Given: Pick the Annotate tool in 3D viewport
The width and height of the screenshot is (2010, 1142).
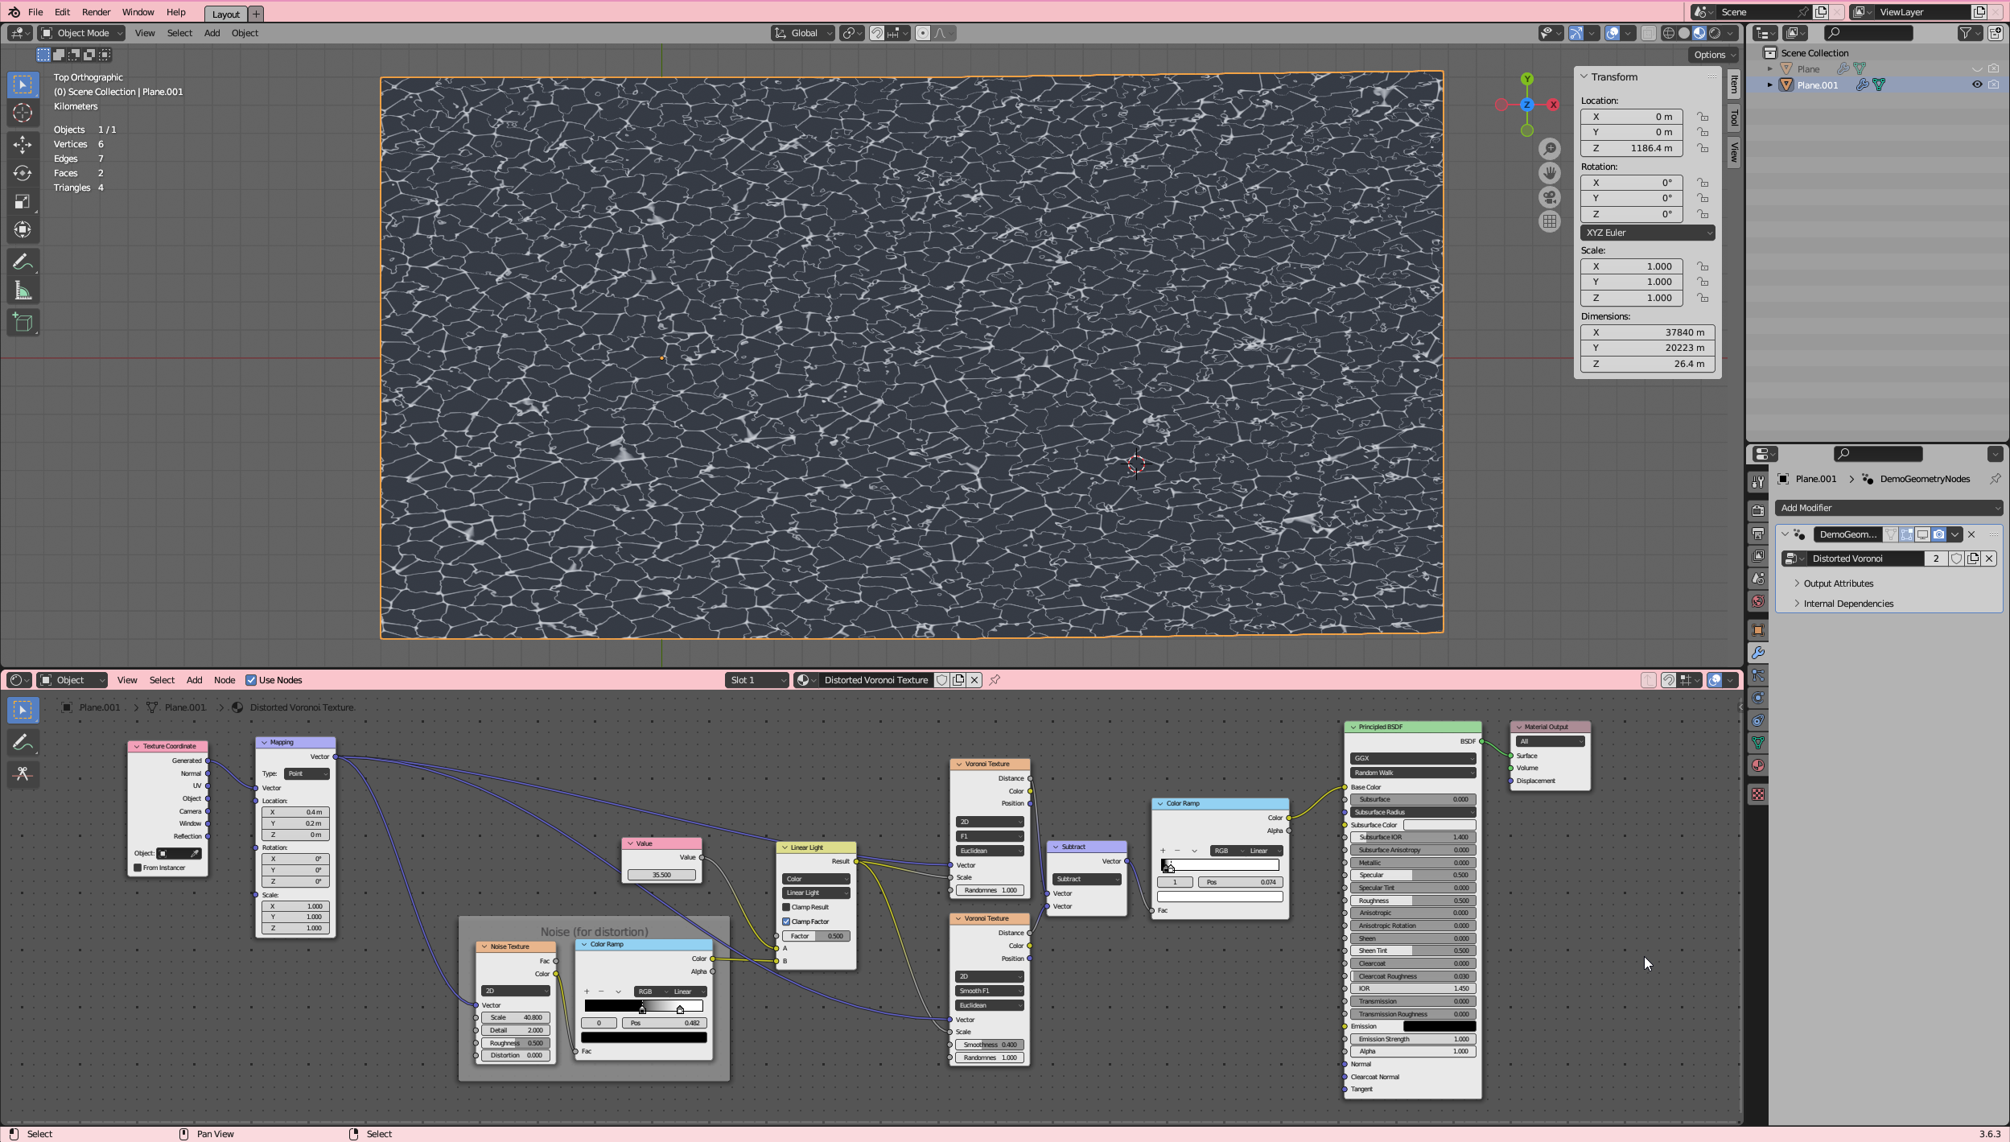Looking at the screenshot, I should click(23, 262).
